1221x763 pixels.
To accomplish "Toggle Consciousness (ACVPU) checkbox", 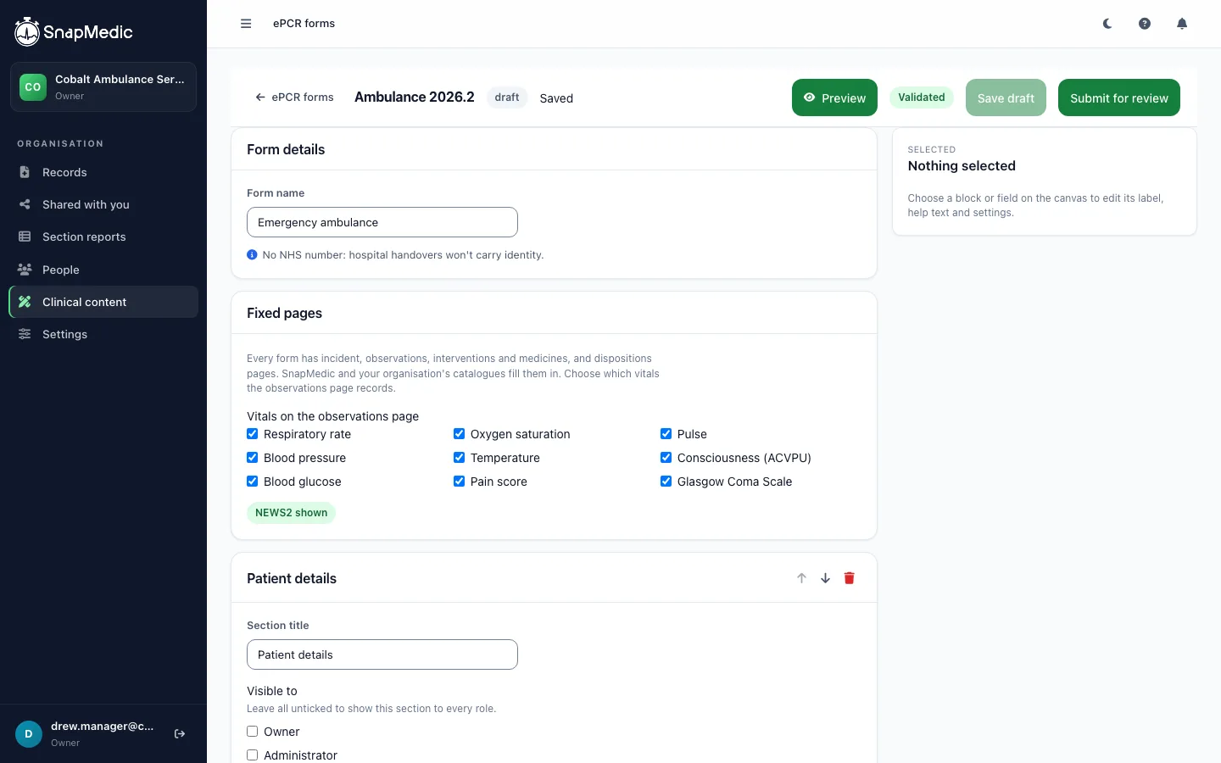I will point(666,458).
